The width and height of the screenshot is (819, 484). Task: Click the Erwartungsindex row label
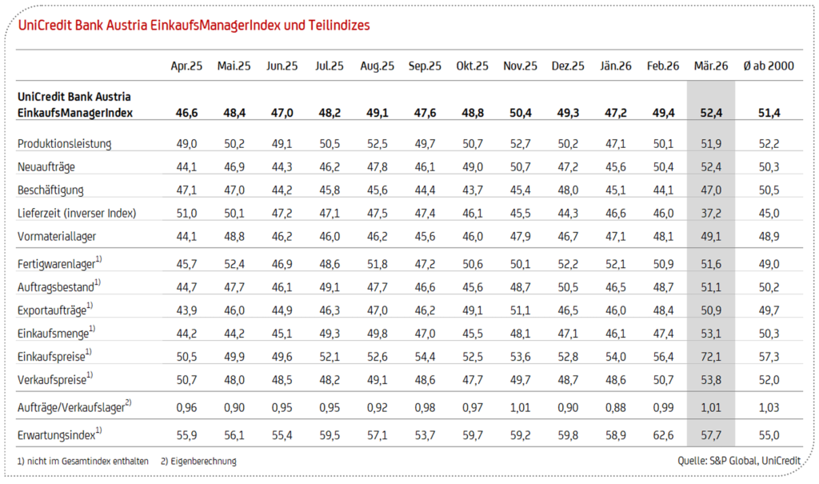point(56,434)
